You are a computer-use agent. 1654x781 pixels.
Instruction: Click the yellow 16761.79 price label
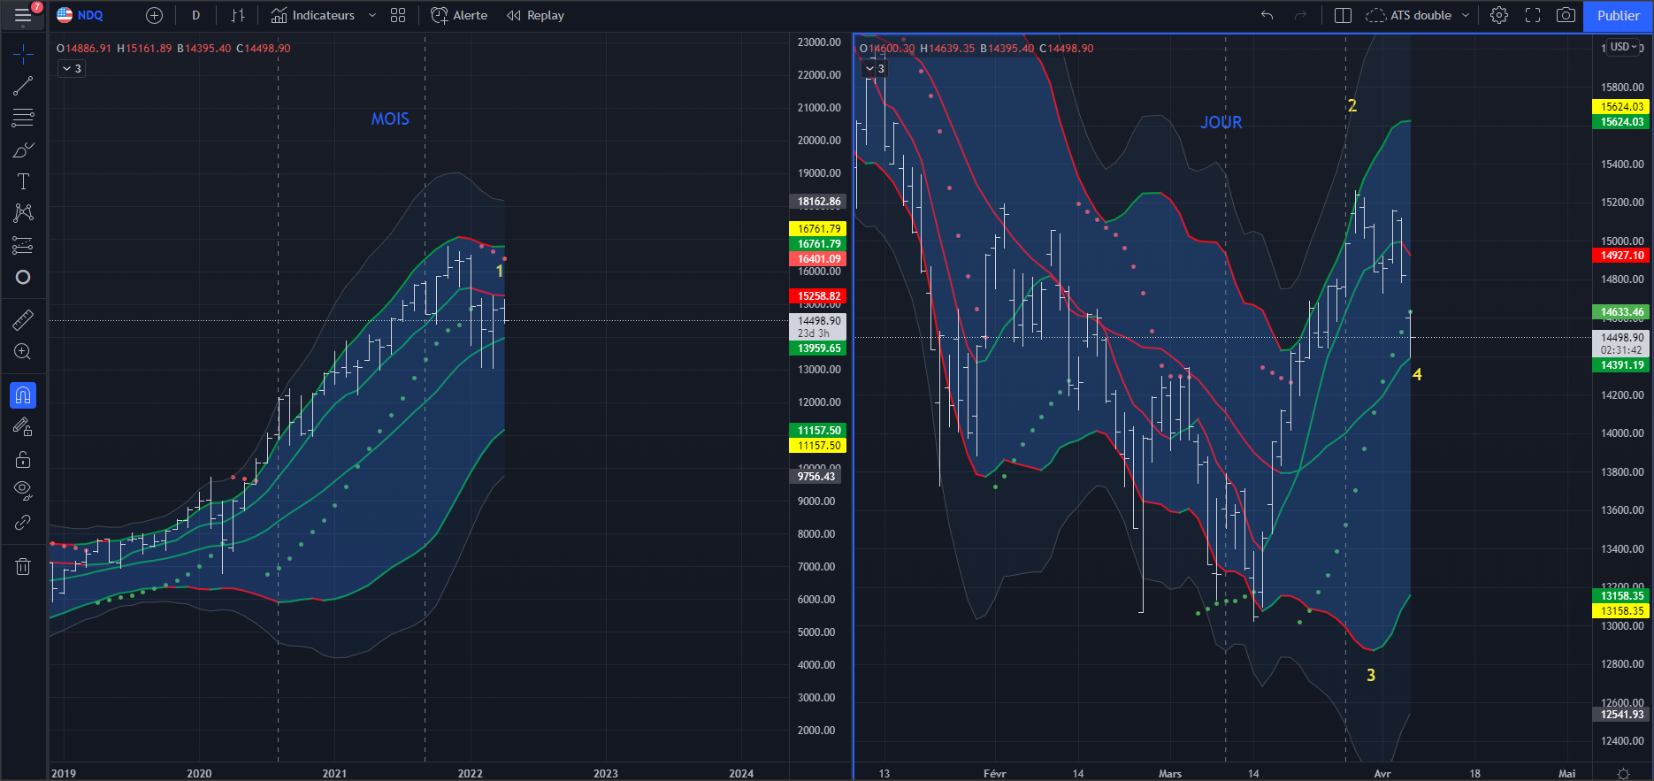817,229
